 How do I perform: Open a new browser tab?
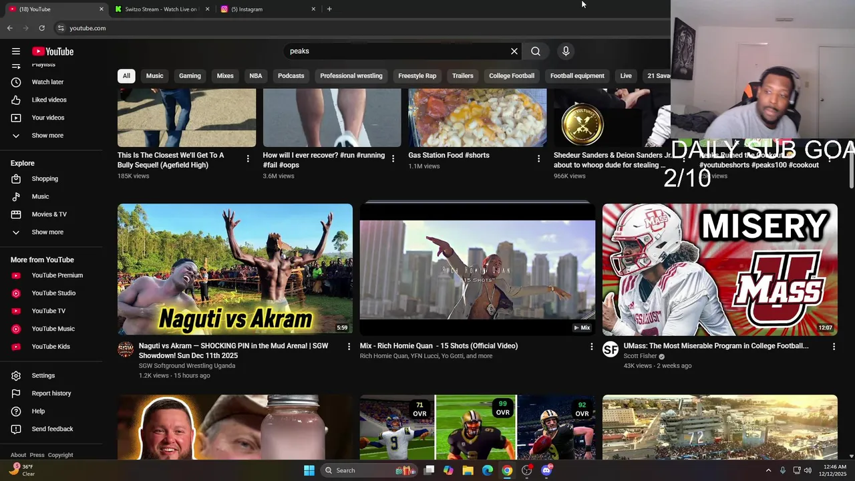coord(329,9)
